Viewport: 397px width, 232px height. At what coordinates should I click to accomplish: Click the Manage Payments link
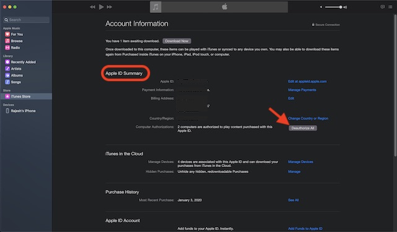[x=302, y=90]
